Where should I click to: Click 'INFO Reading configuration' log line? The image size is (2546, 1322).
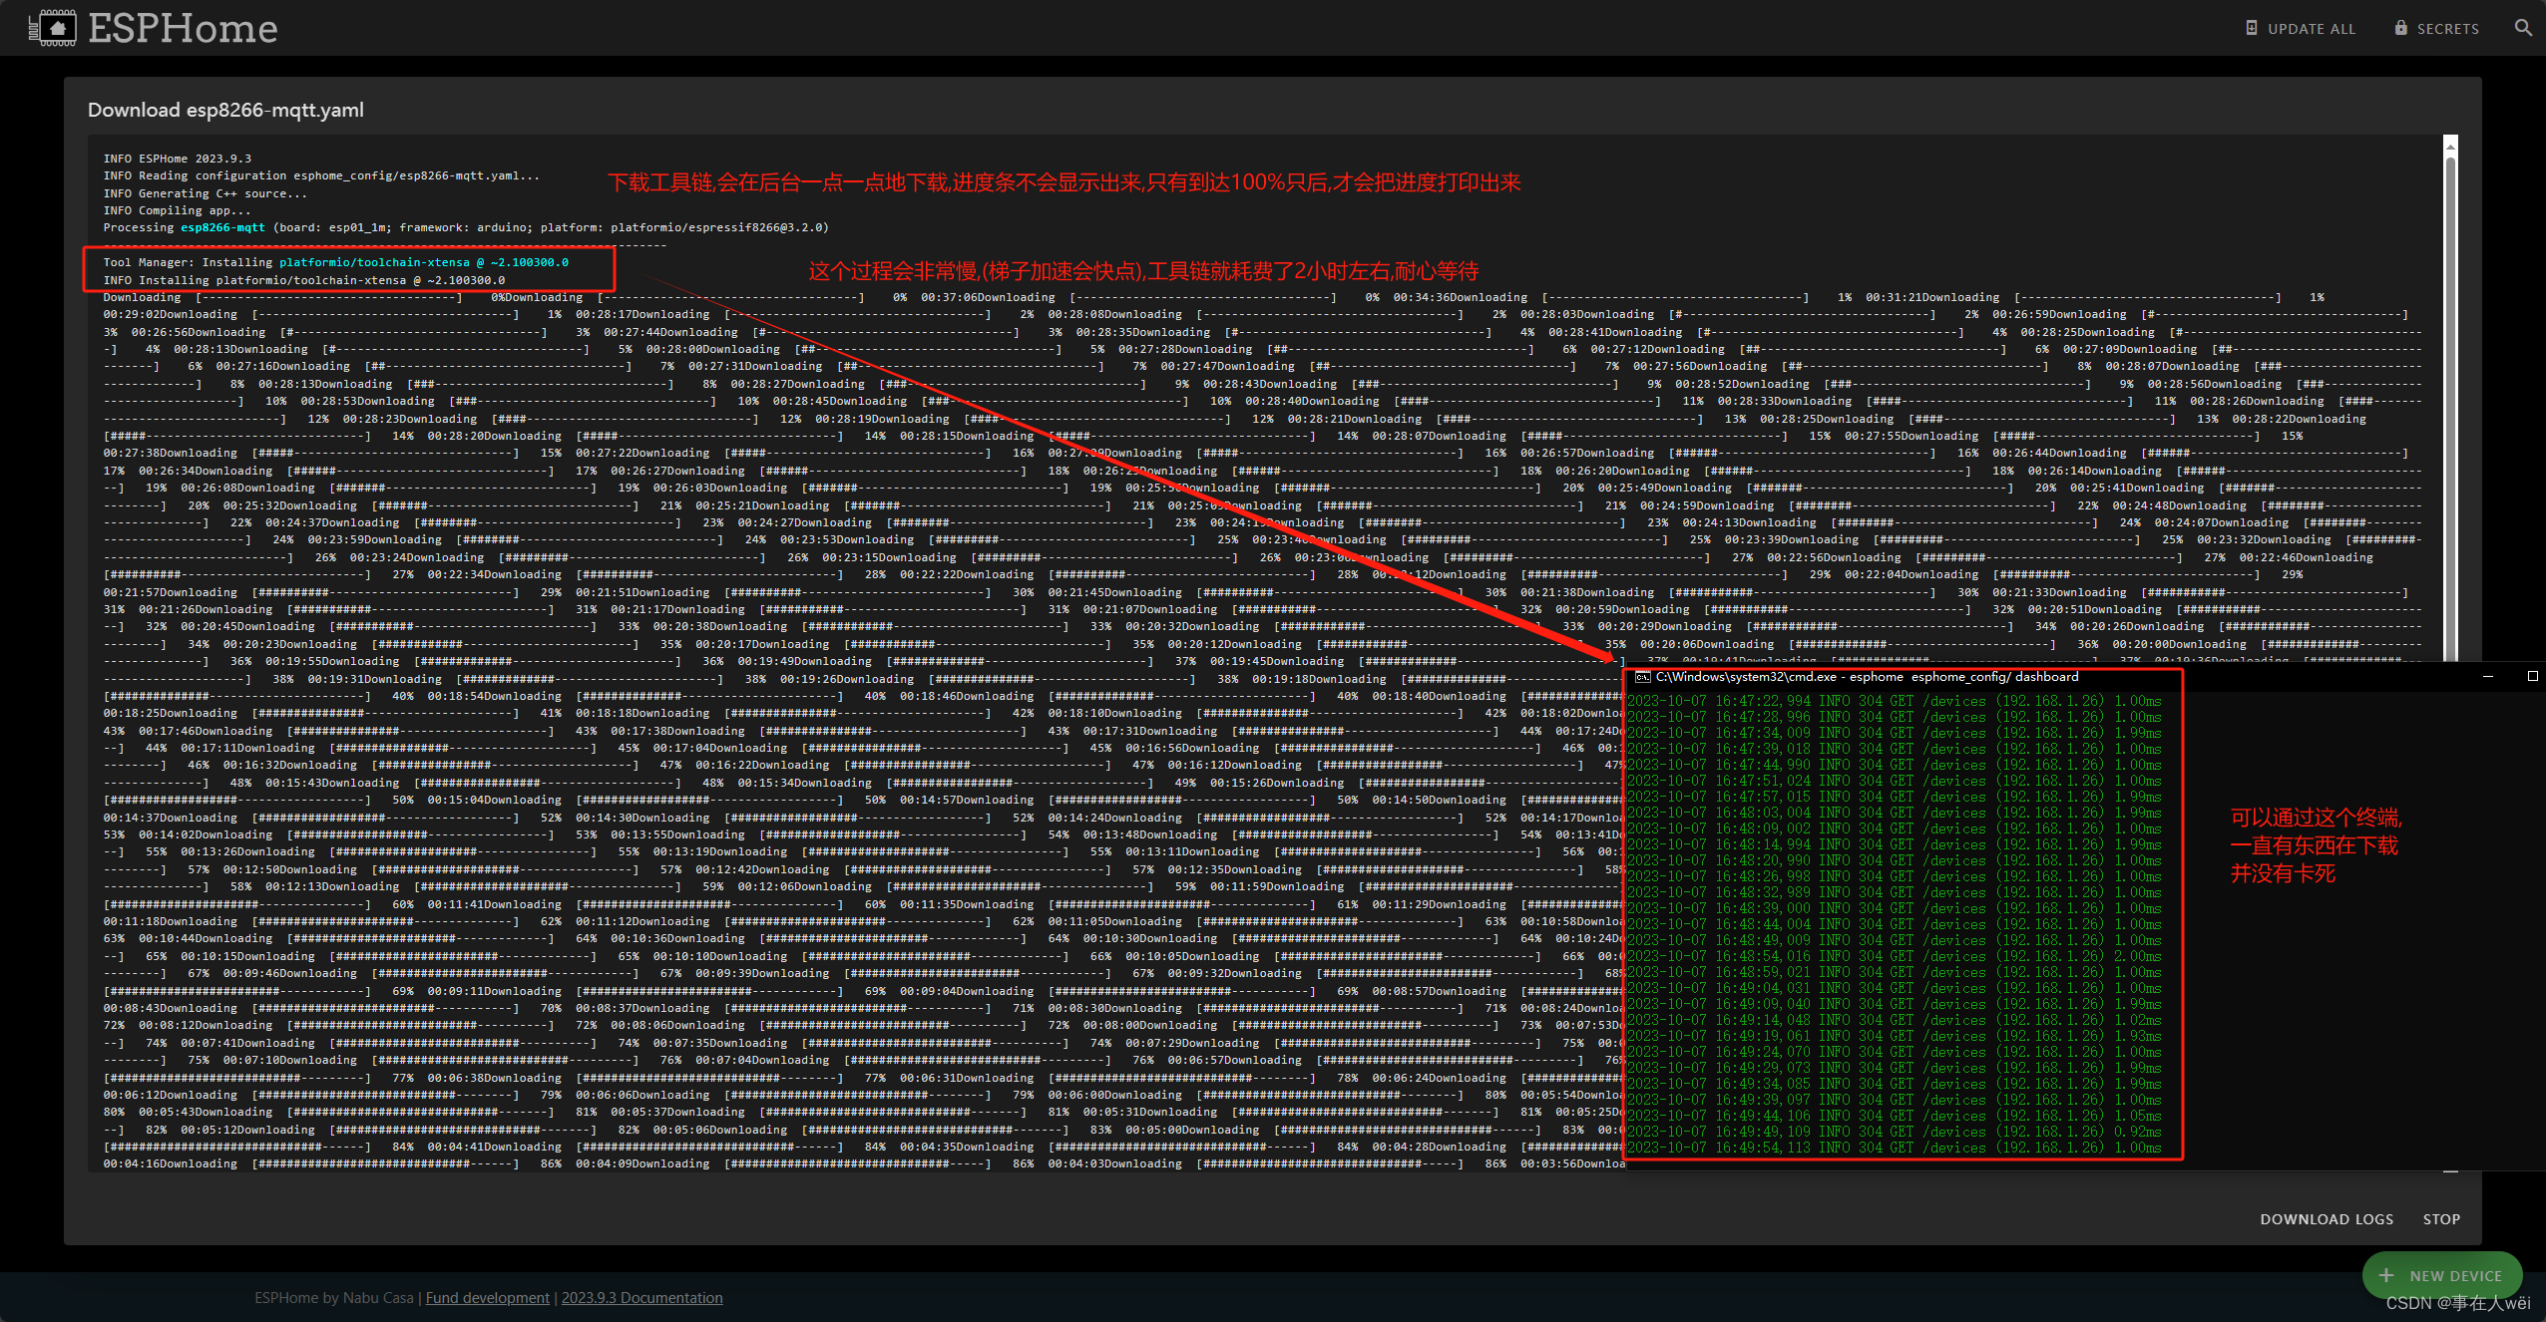(321, 175)
